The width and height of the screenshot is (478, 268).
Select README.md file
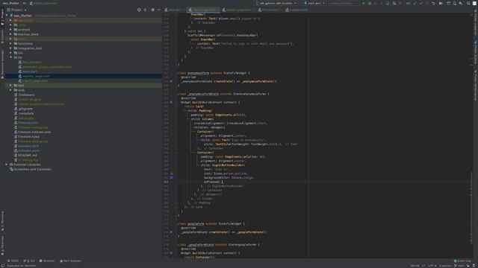pyautogui.click(x=28, y=156)
